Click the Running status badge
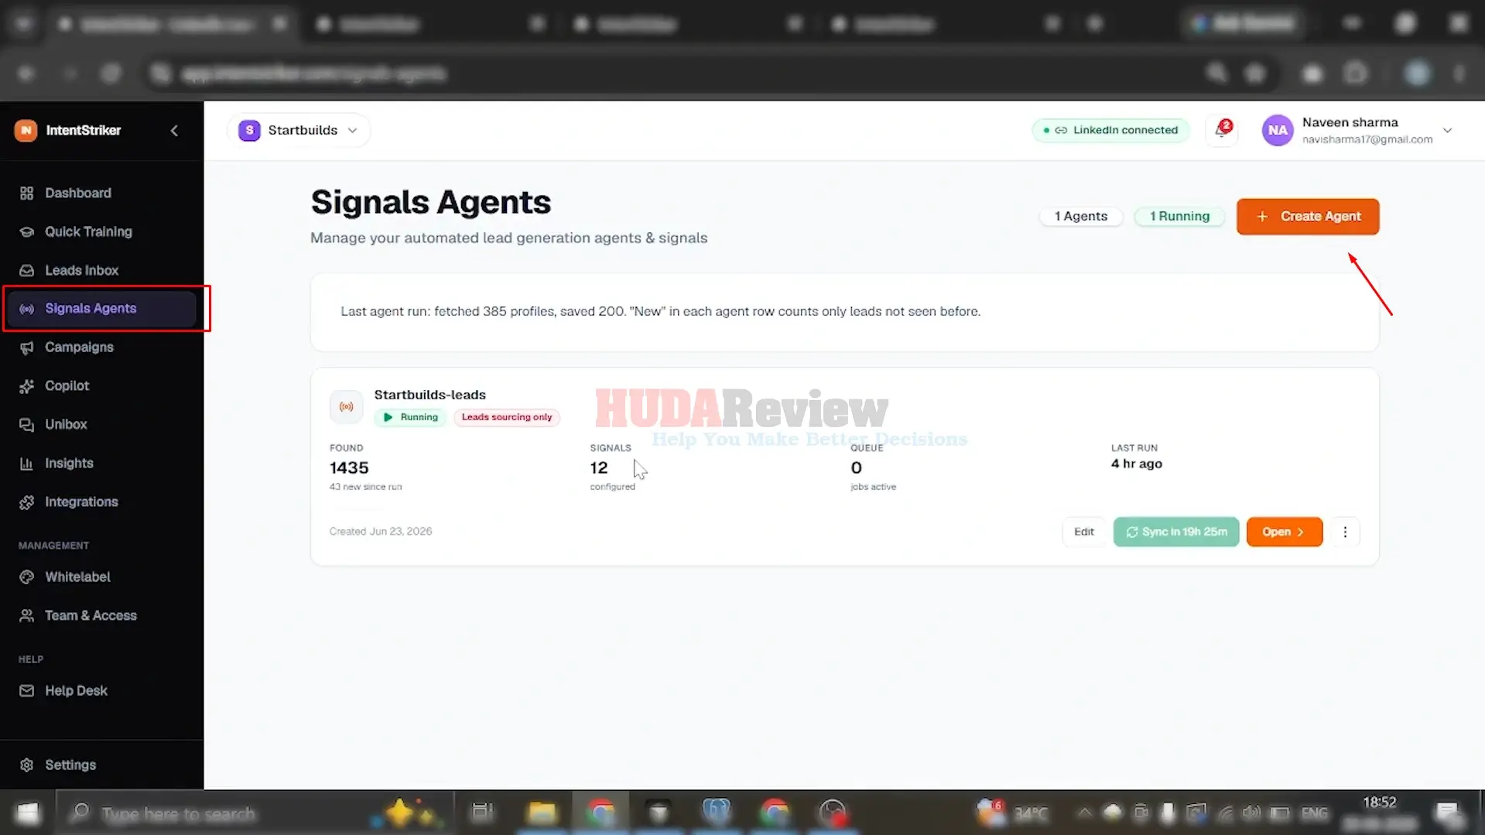This screenshot has width=1485, height=835. (411, 417)
